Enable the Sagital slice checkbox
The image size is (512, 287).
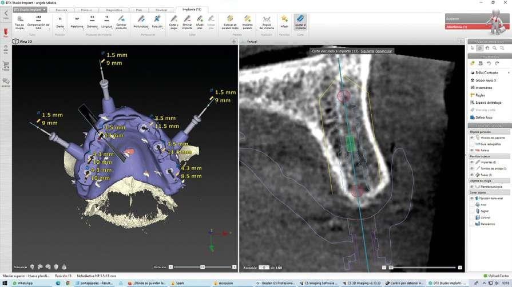point(472,211)
